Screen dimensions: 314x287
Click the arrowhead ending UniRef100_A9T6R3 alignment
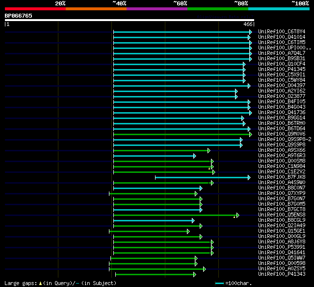[x=195, y=156]
